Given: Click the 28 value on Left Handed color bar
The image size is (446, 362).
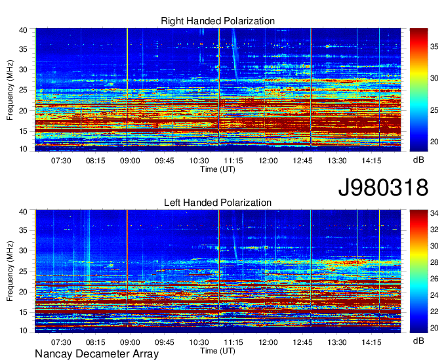Looking at the screenshot, I should (434, 262).
